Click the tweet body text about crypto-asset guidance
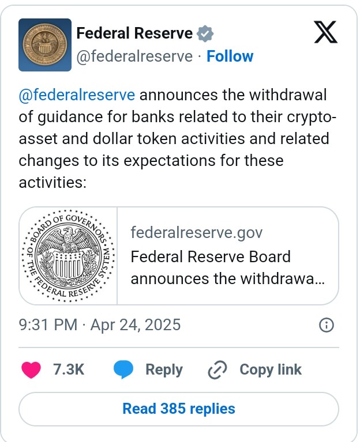 click(173, 139)
